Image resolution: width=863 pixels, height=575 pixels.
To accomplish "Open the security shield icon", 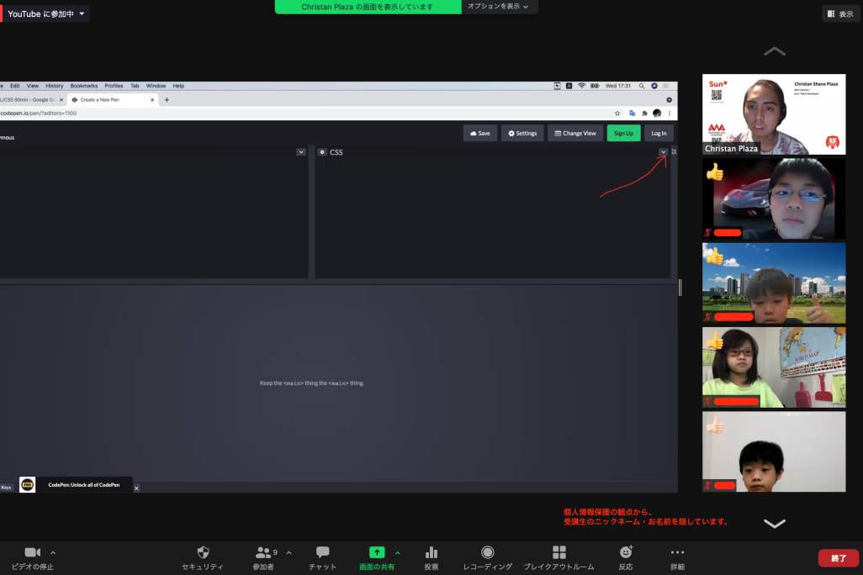I will point(203,553).
